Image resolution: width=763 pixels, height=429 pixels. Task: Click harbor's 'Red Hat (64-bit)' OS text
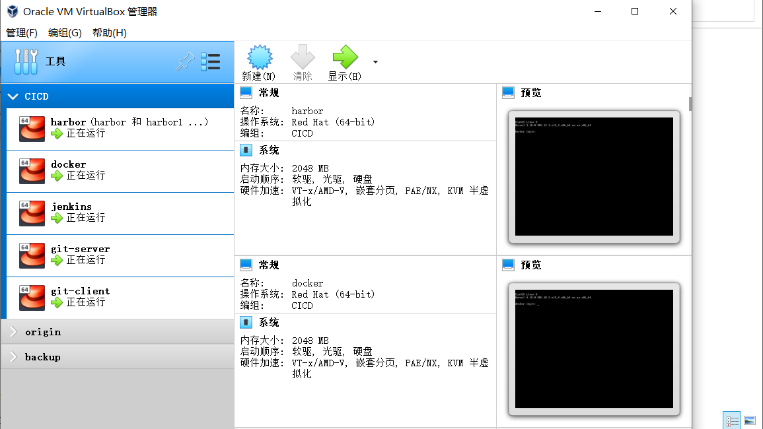click(334, 122)
